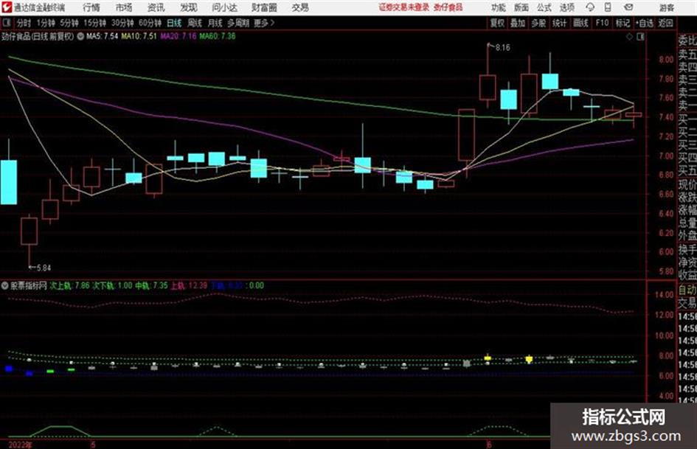Viewport: 697px width, 449px height.
Task: Click the 劲仔食品 stock name in title bar
Action: (x=448, y=7)
